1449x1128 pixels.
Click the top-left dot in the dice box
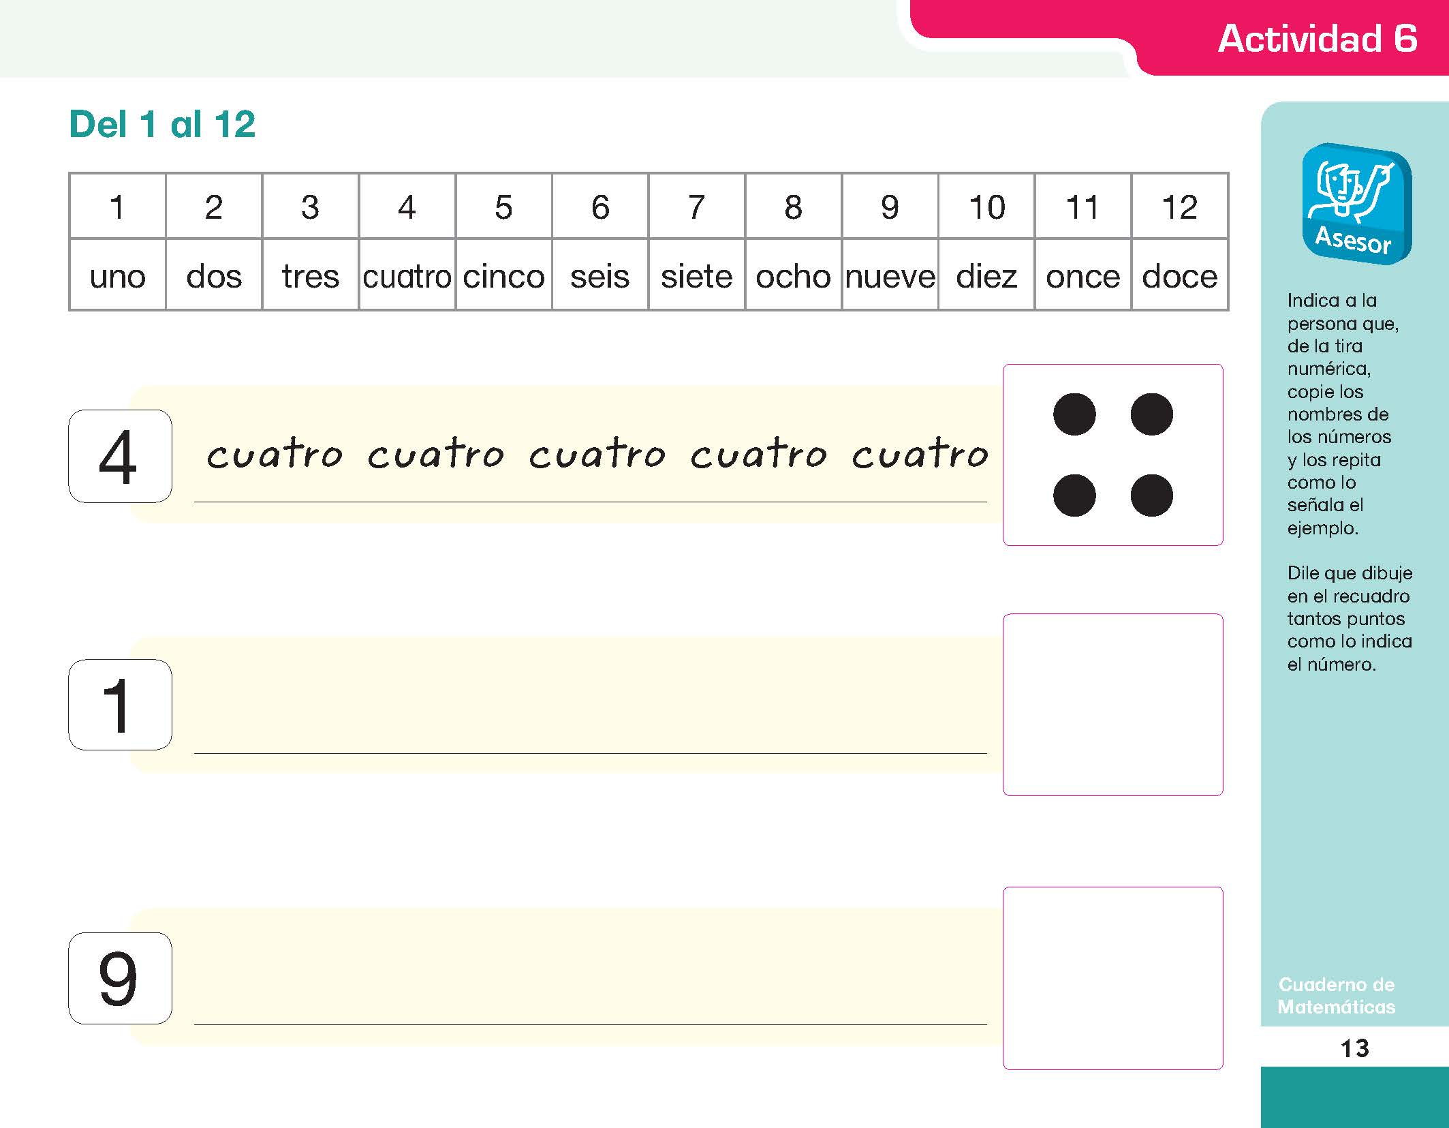[1074, 414]
